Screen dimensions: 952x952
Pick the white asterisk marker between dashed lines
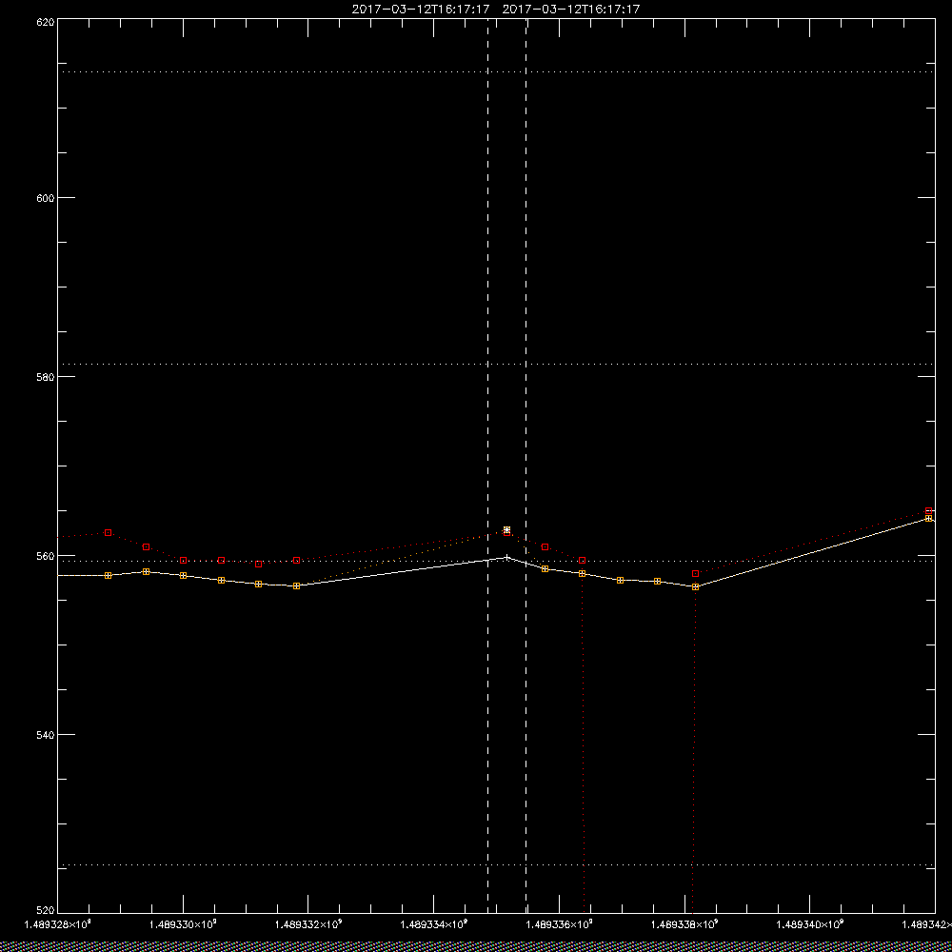pyautogui.click(x=507, y=530)
